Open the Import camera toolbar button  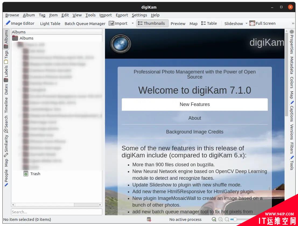click(x=118, y=23)
